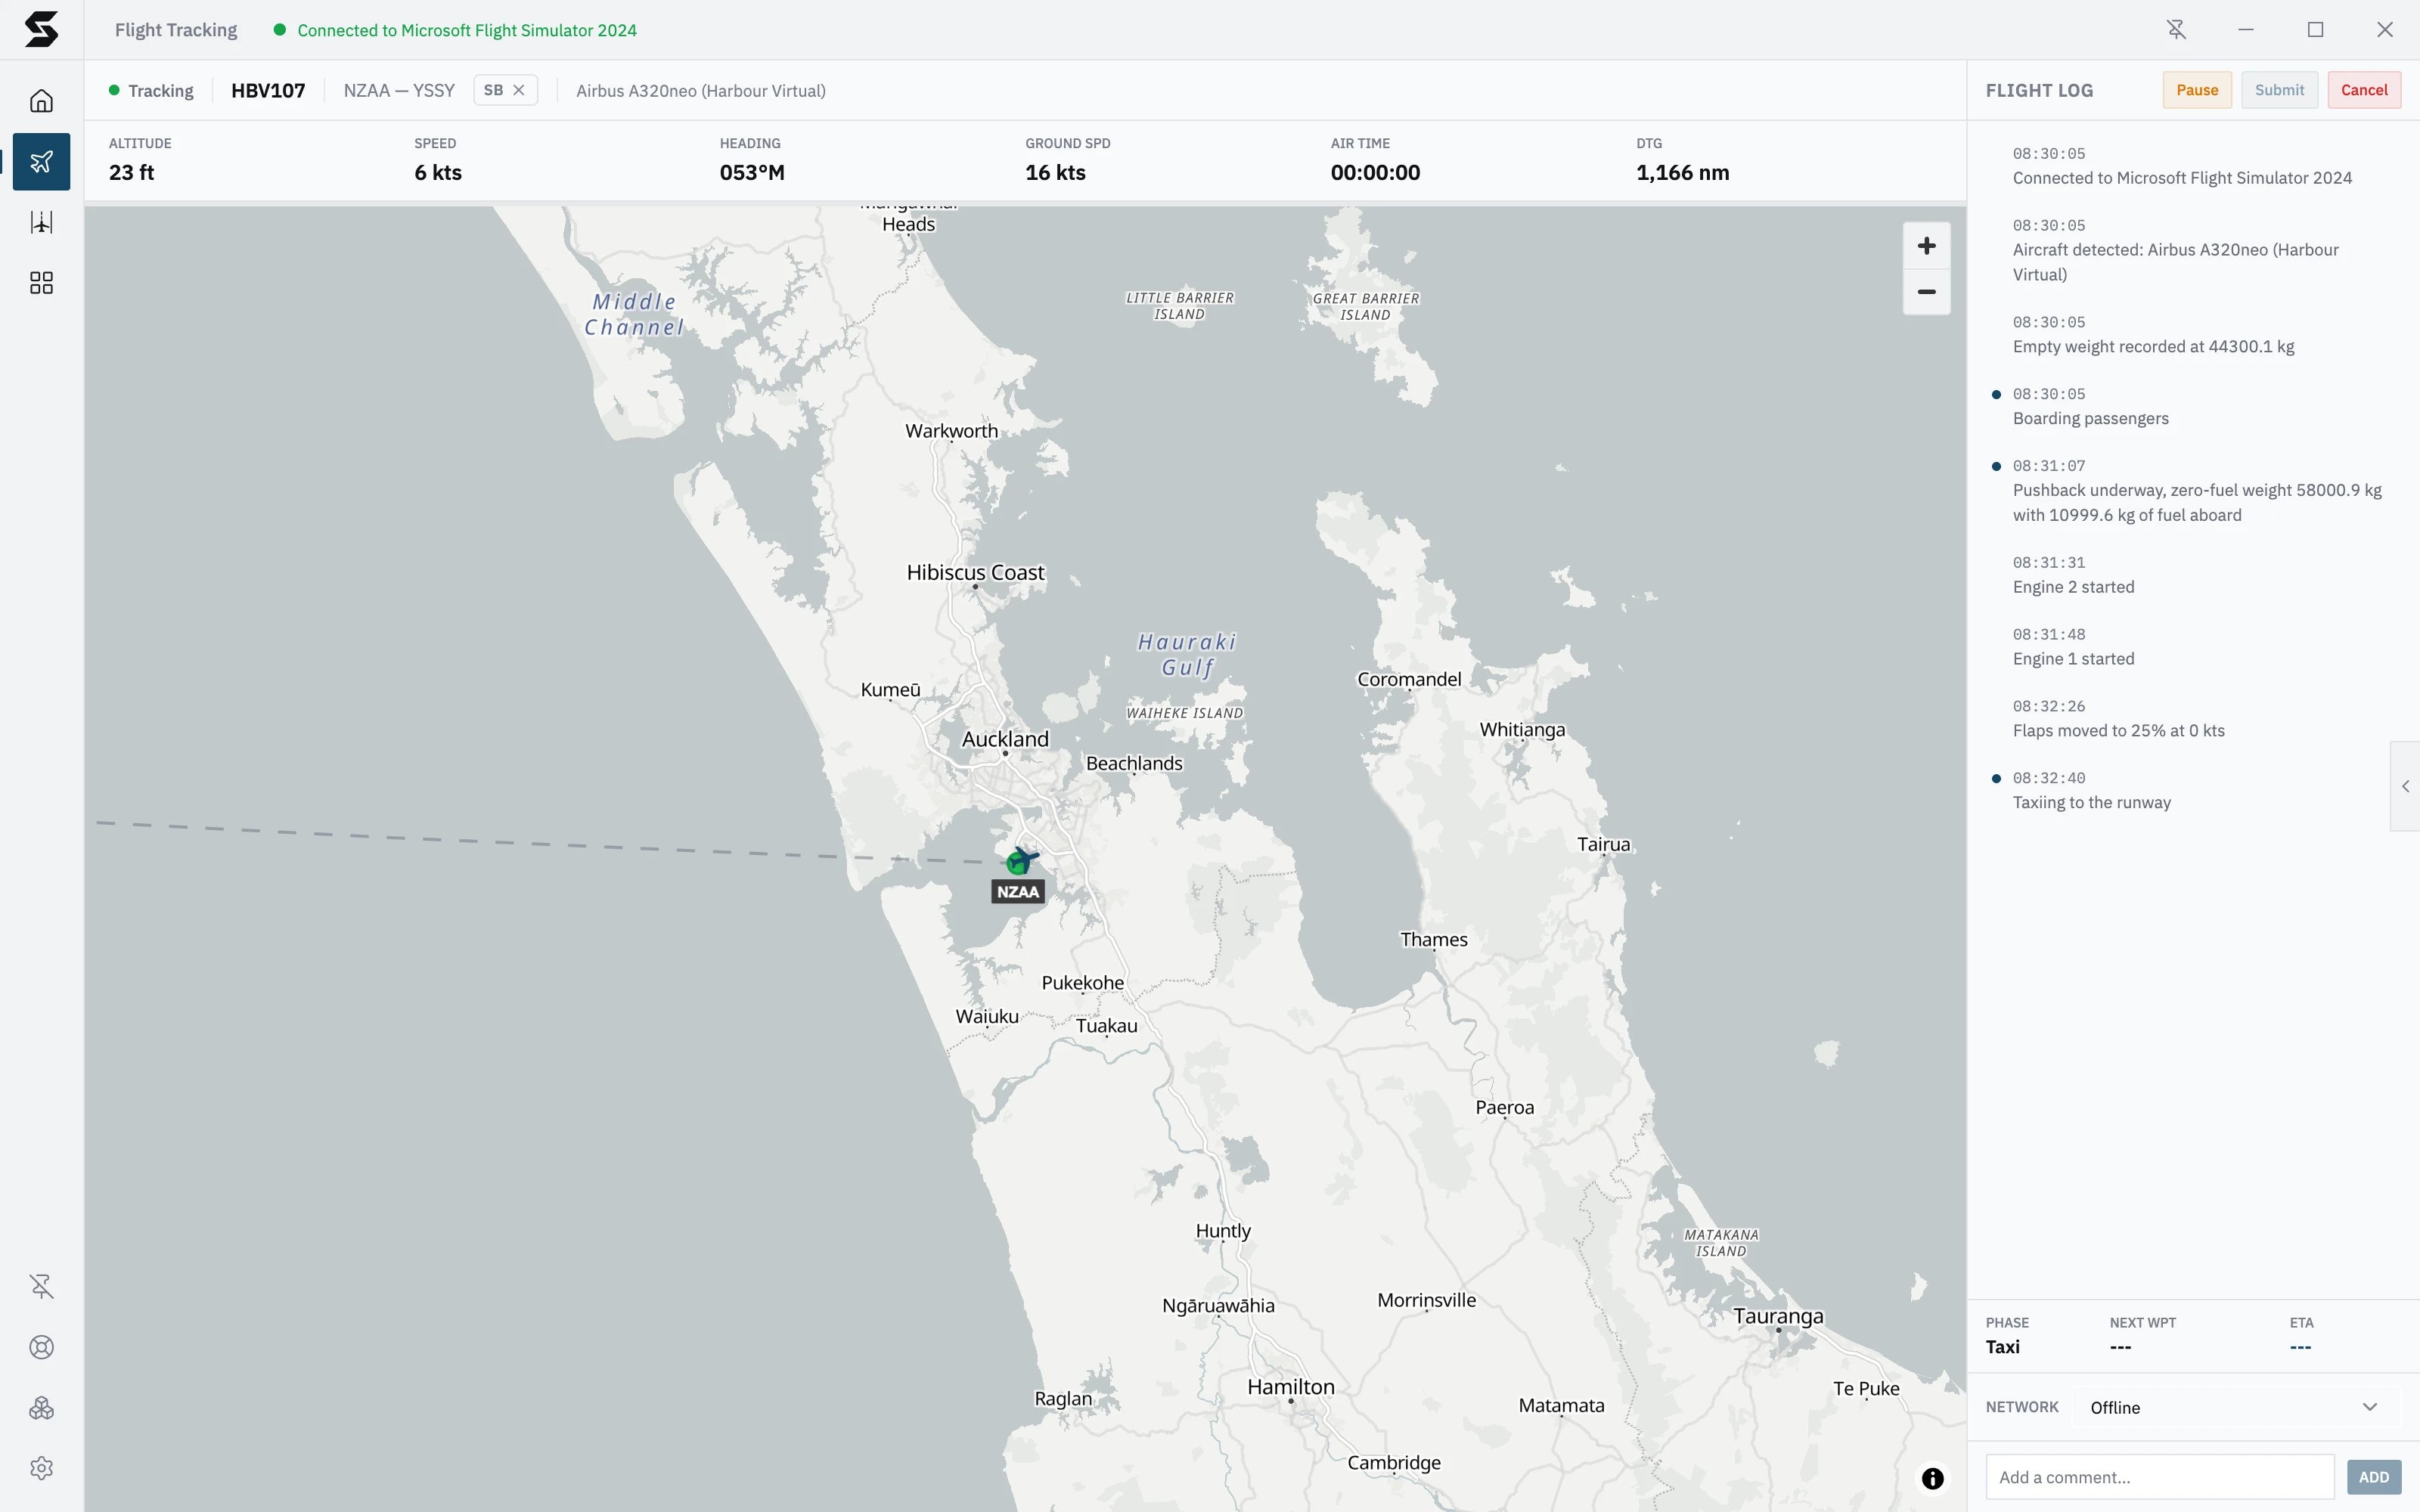
Task: Click the Hamilton label on the map
Action: (x=1290, y=1387)
